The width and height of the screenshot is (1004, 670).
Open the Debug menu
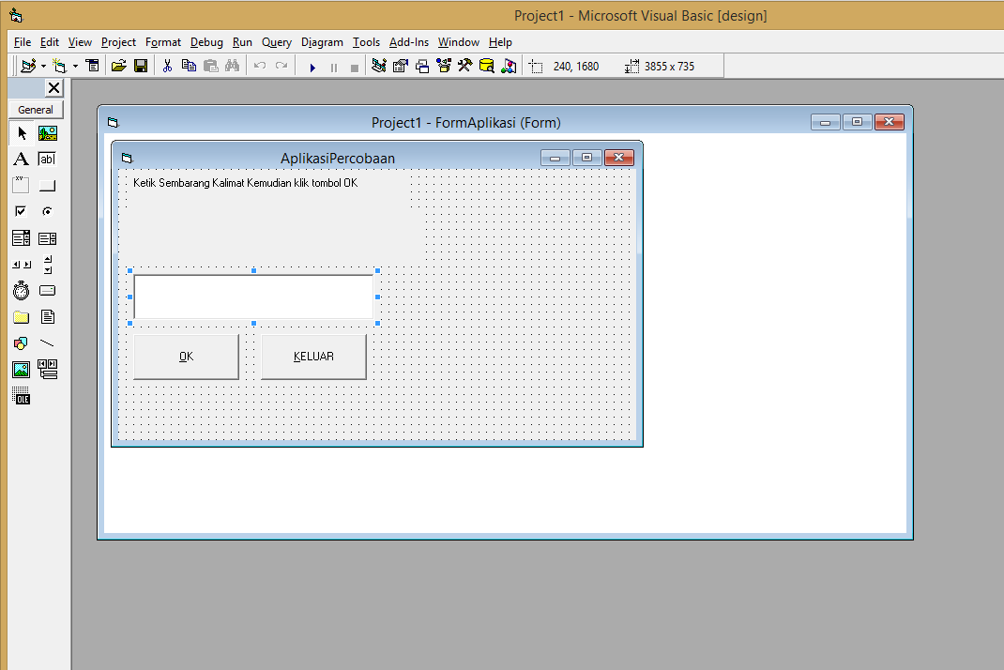206,42
